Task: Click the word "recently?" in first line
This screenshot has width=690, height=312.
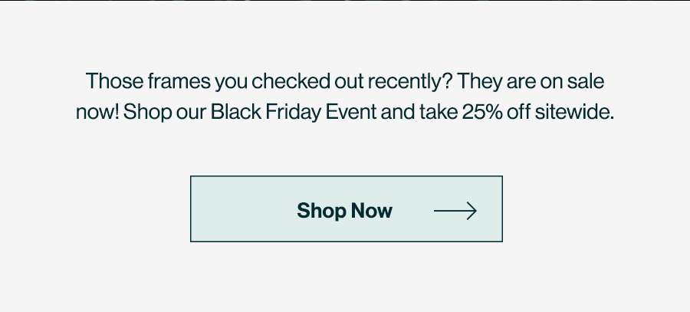Action: [409, 82]
